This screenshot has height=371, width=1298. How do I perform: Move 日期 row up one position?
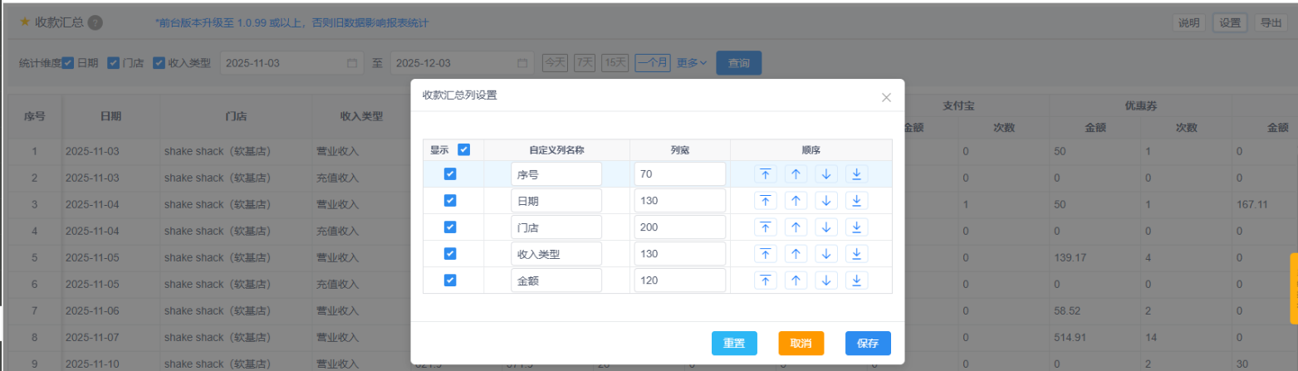coord(796,200)
